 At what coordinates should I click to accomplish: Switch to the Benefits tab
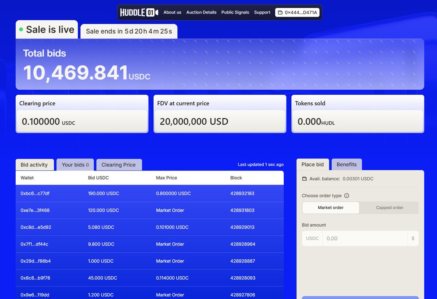tap(347, 164)
